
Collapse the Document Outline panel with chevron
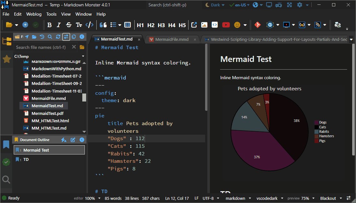point(82,140)
